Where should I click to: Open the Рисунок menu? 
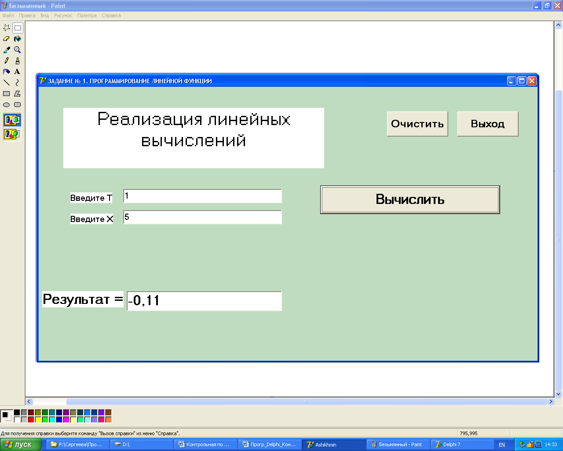[63, 15]
